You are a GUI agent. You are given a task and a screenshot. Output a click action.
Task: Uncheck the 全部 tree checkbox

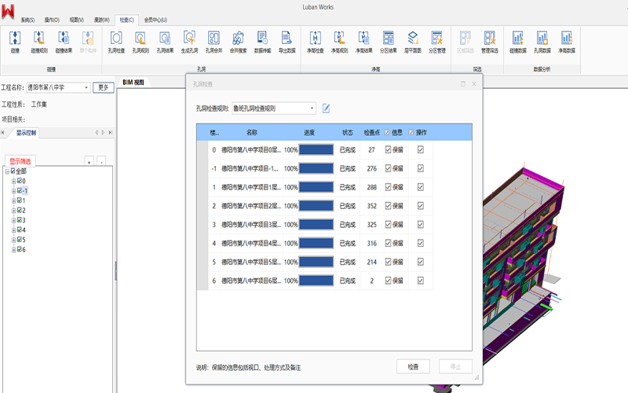(13, 171)
